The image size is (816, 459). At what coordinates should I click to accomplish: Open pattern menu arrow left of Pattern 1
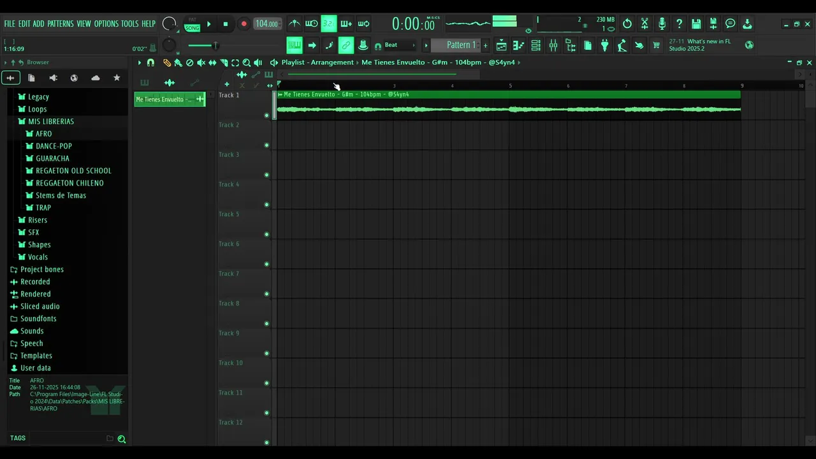[x=426, y=45]
